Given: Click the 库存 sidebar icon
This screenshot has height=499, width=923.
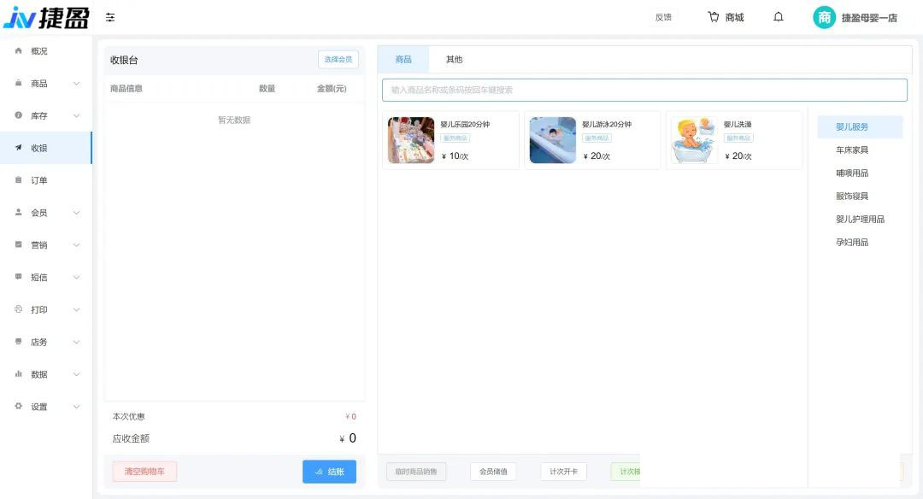Looking at the screenshot, I should [x=18, y=115].
